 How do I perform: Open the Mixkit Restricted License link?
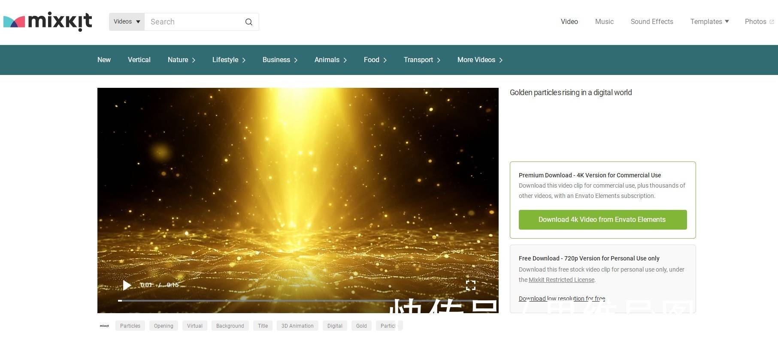tap(561, 280)
